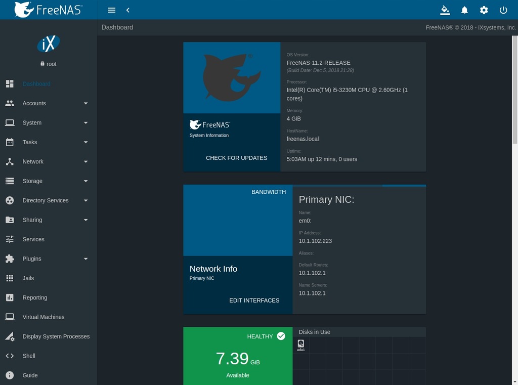The height and width of the screenshot is (385, 518).
Task: Expand the Plugins menu arrow
Action: [85, 259]
